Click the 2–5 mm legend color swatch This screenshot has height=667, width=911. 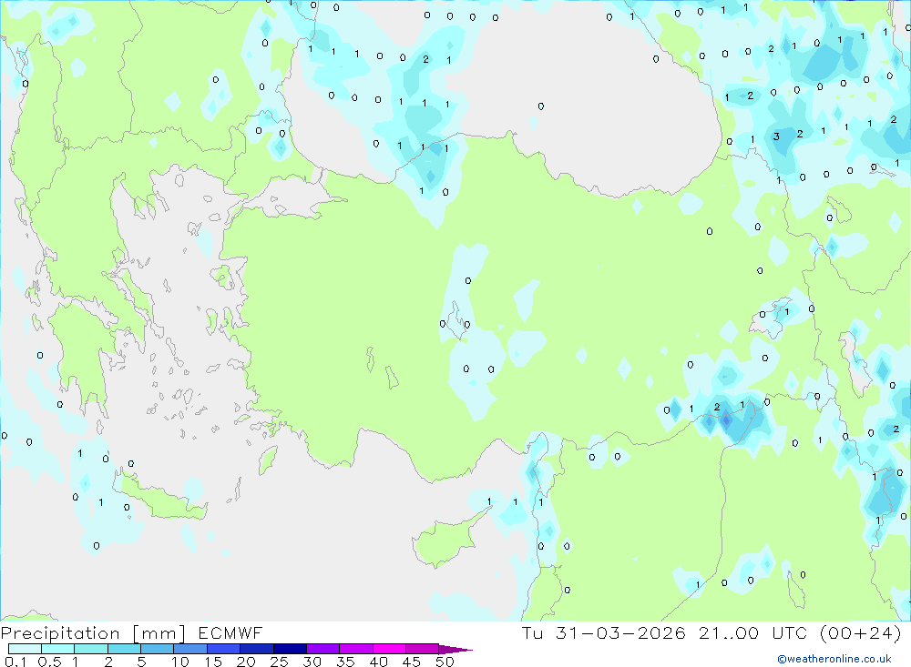124,649
